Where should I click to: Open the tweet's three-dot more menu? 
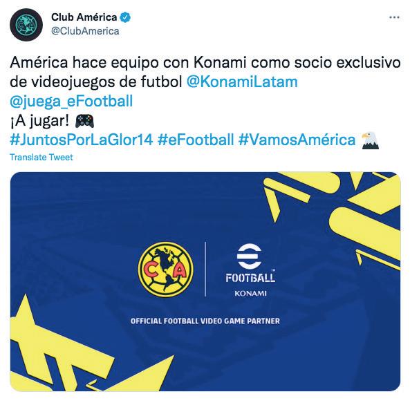[x=394, y=17]
